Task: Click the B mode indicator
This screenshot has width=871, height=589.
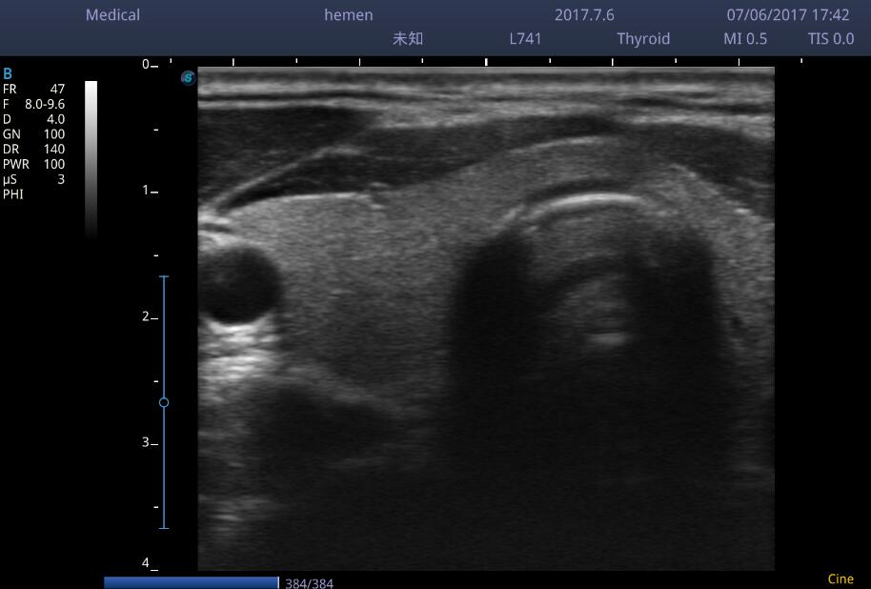Action: (8, 73)
